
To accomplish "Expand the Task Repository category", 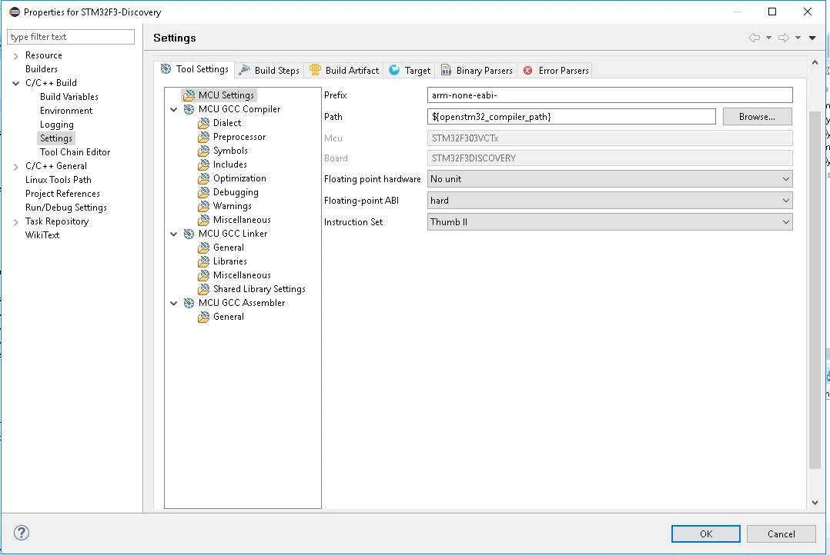I will point(16,222).
